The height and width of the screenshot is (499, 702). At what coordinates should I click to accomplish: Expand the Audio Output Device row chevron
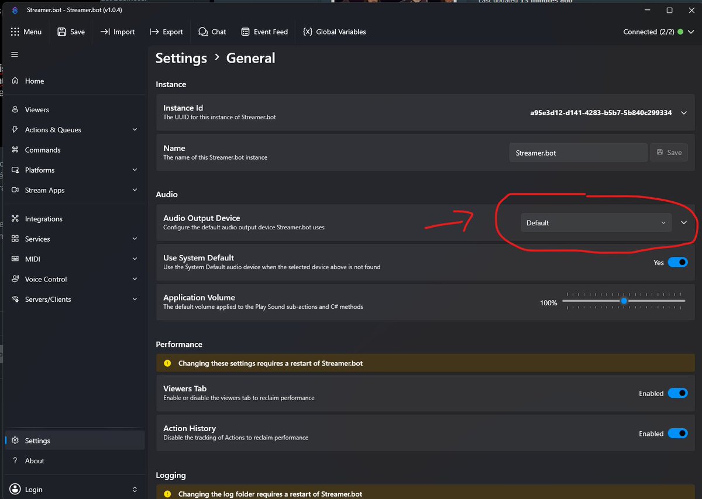pos(684,223)
